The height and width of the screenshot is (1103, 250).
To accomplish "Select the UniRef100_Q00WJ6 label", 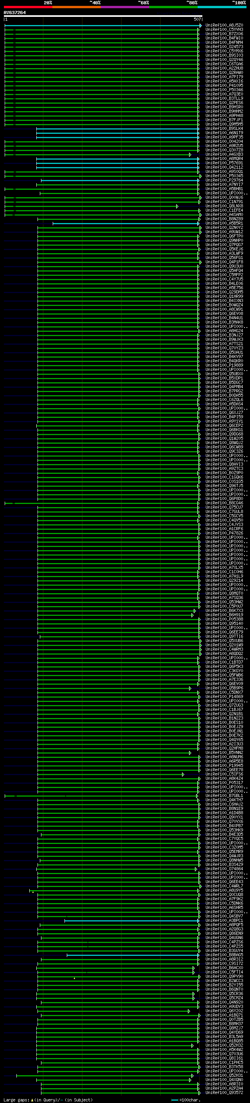I will click(x=224, y=197).
